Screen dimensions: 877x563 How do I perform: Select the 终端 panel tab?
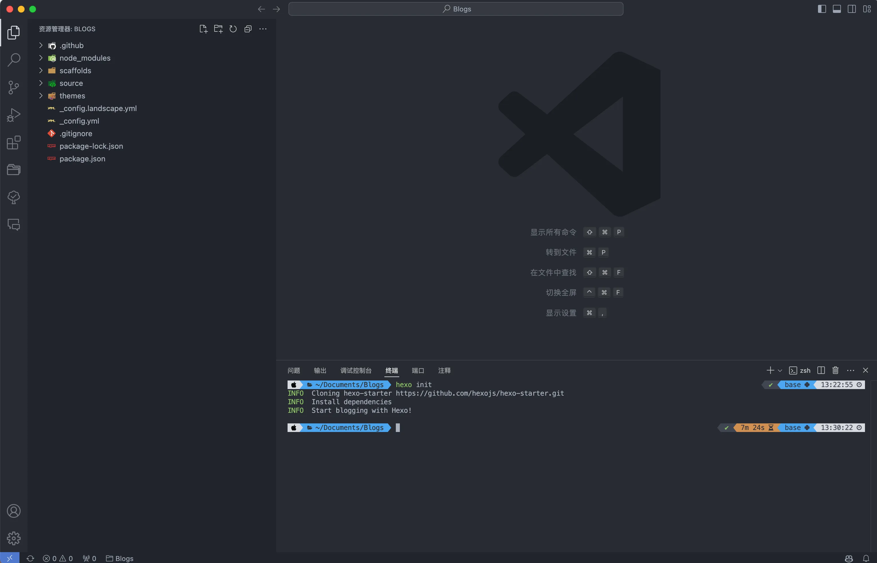click(x=392, y=371)
